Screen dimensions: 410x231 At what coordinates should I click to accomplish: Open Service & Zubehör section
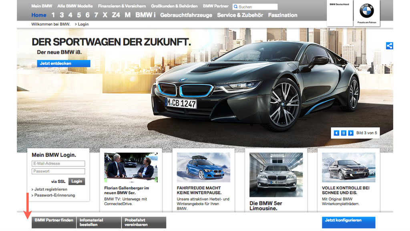click(x=240, y=15)
